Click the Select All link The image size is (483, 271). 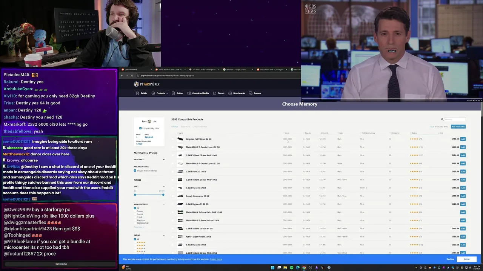(x=175, y=126)
